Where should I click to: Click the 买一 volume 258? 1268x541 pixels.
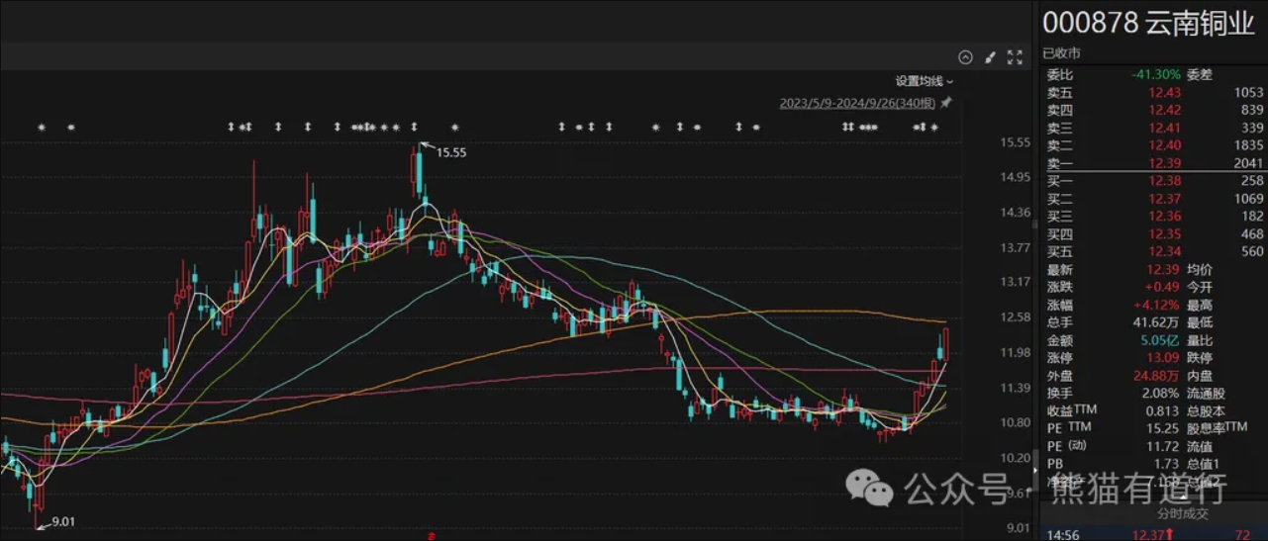[1252, 181]
